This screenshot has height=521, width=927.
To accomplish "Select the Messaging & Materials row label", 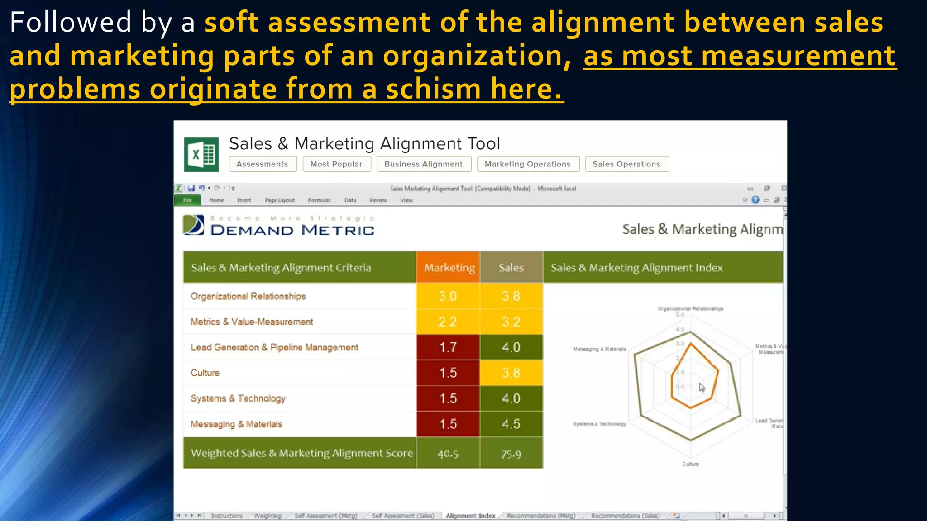I will (236, 424).
